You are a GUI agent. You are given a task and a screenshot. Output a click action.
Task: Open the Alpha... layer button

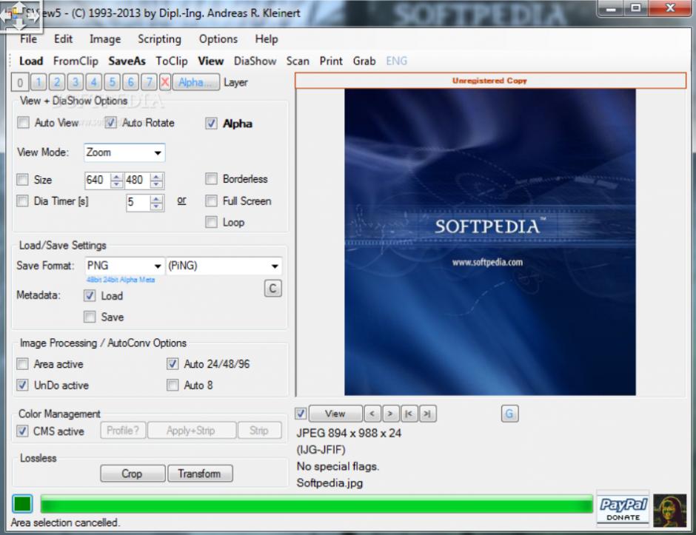[196, 82]
